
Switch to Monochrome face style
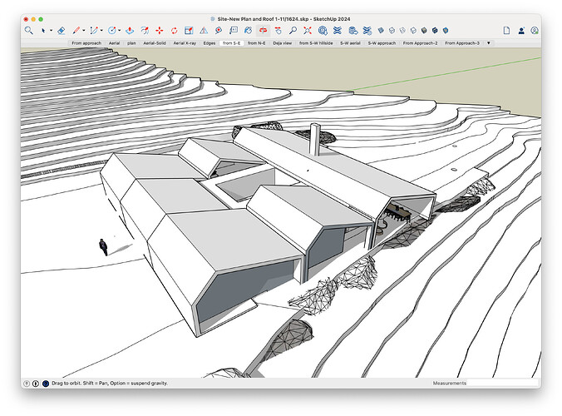pos(446,31)
